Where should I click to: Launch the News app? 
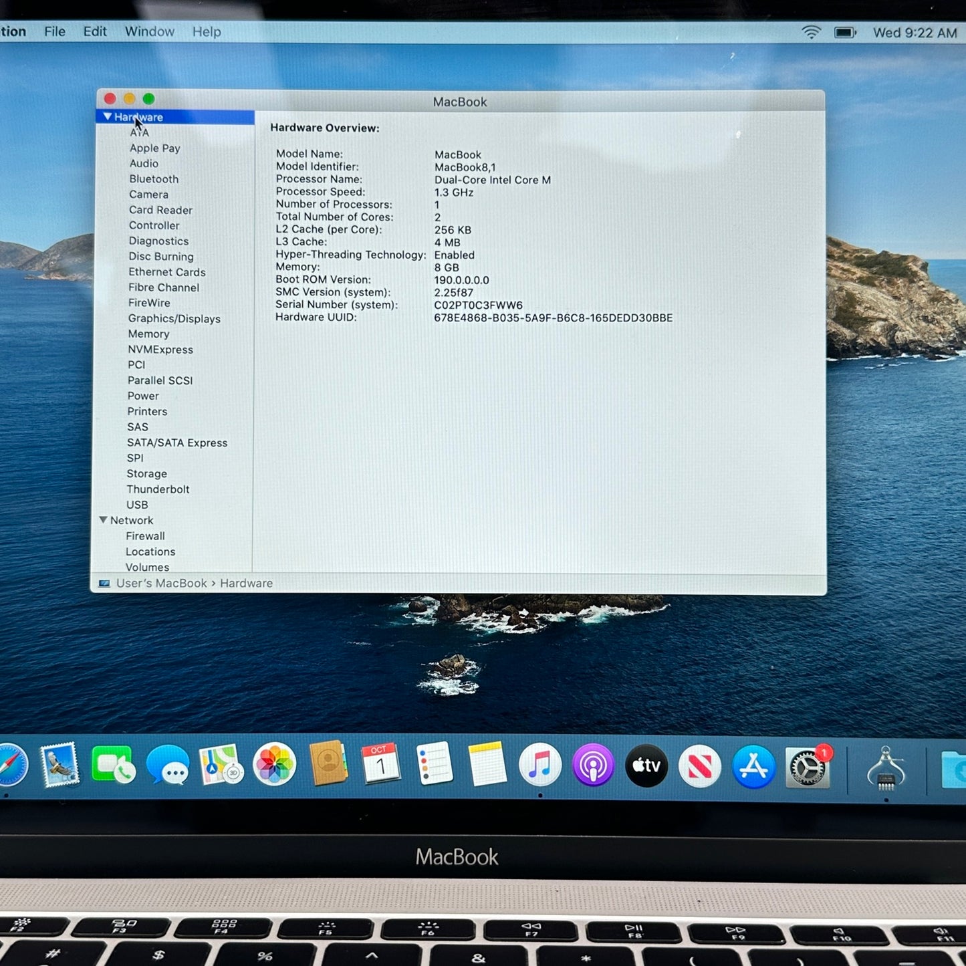[700, 766]
